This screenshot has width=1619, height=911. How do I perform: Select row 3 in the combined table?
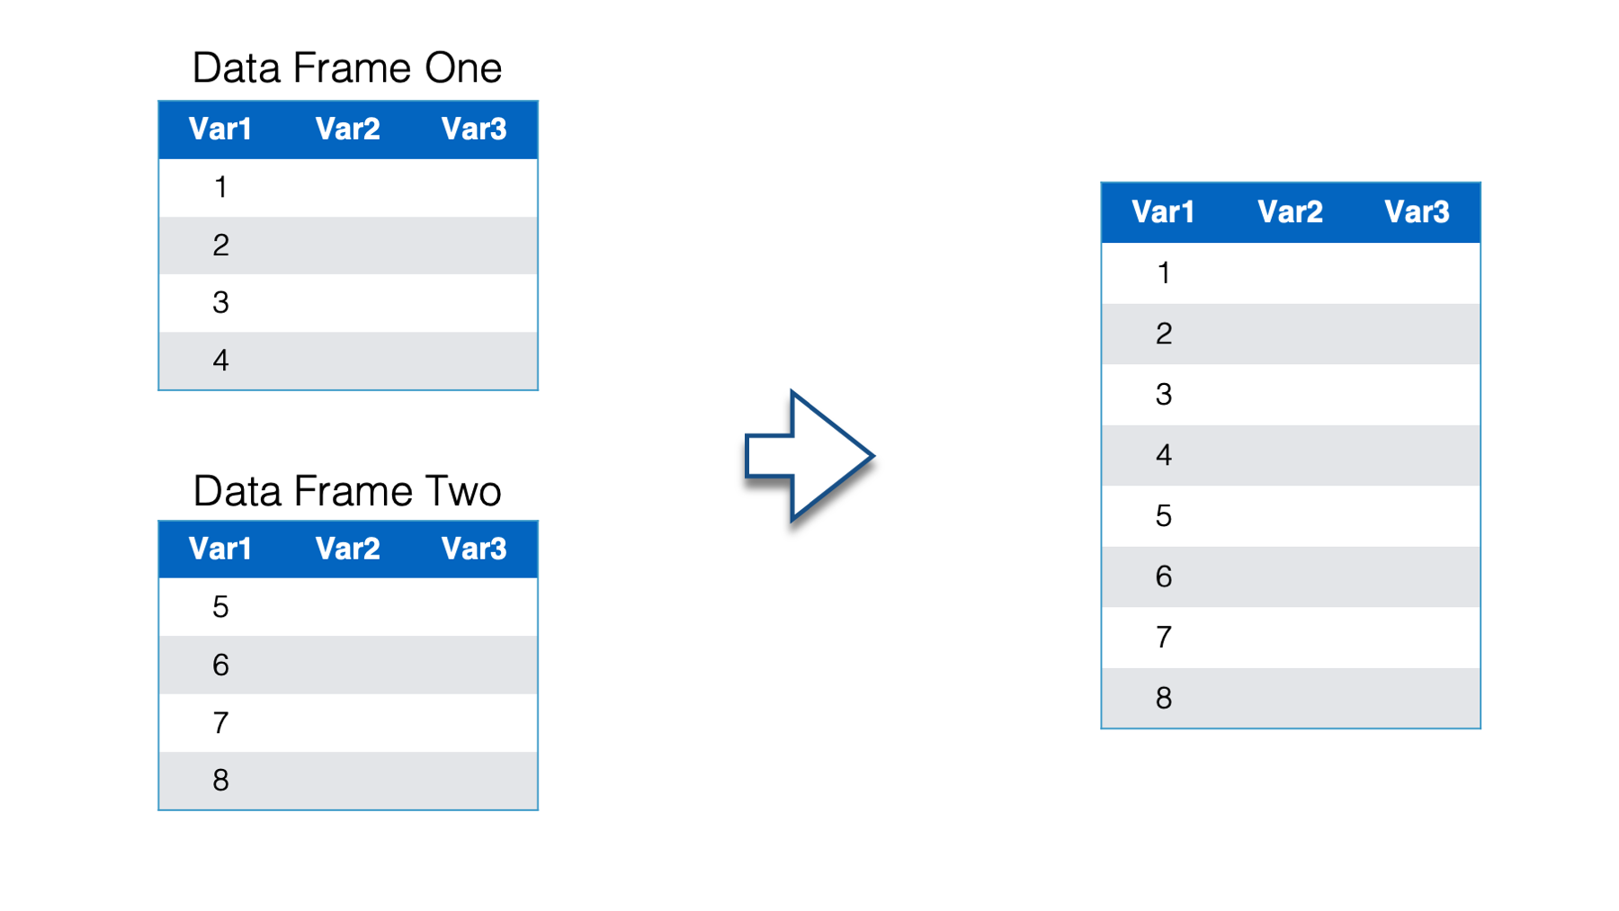click(x=1291, y=395)
